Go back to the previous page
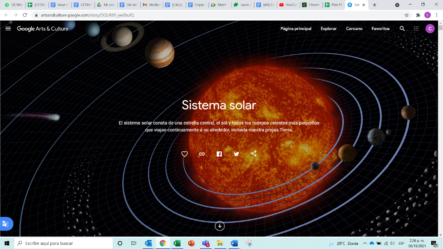This screenshot has width=443, height=249. 6,15
